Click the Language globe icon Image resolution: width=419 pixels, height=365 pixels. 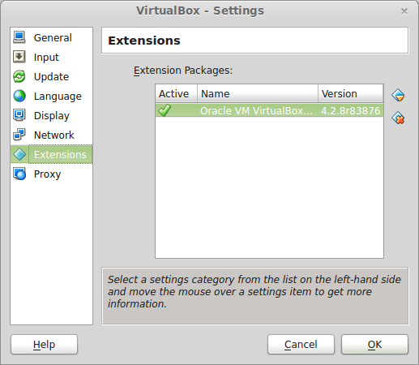(x=19, y=96)
